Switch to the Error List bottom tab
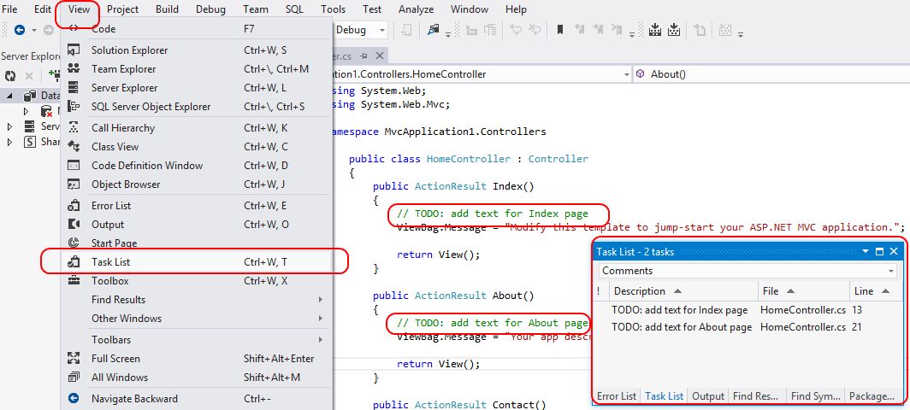This screenshot has width=910, height=410. [617, 396]
